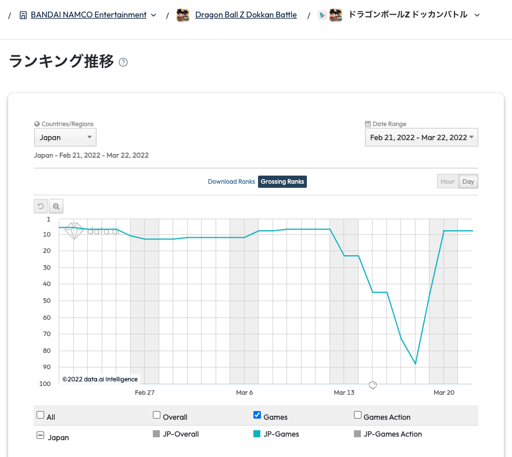Screen dimensions: 512x457
Task: Open Dragon Ball Z Dokkan Battle link
Action: [246, 15]
